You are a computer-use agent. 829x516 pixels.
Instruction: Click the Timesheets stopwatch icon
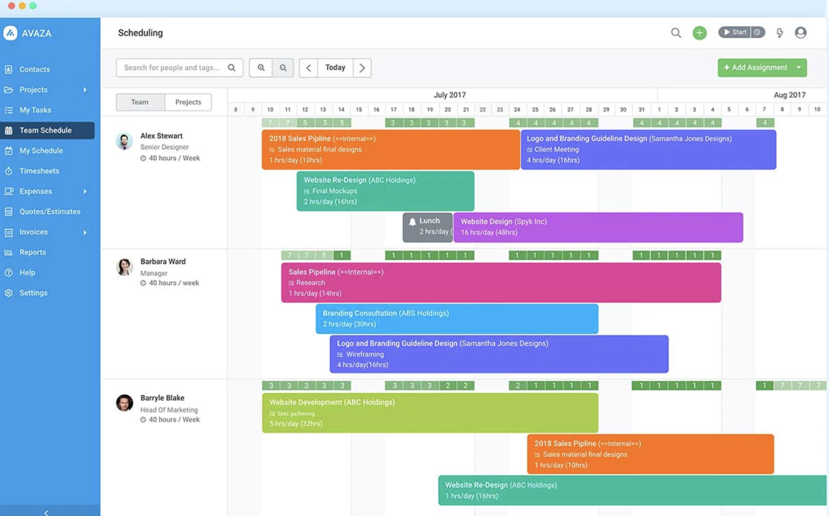[x=9, y=171]
